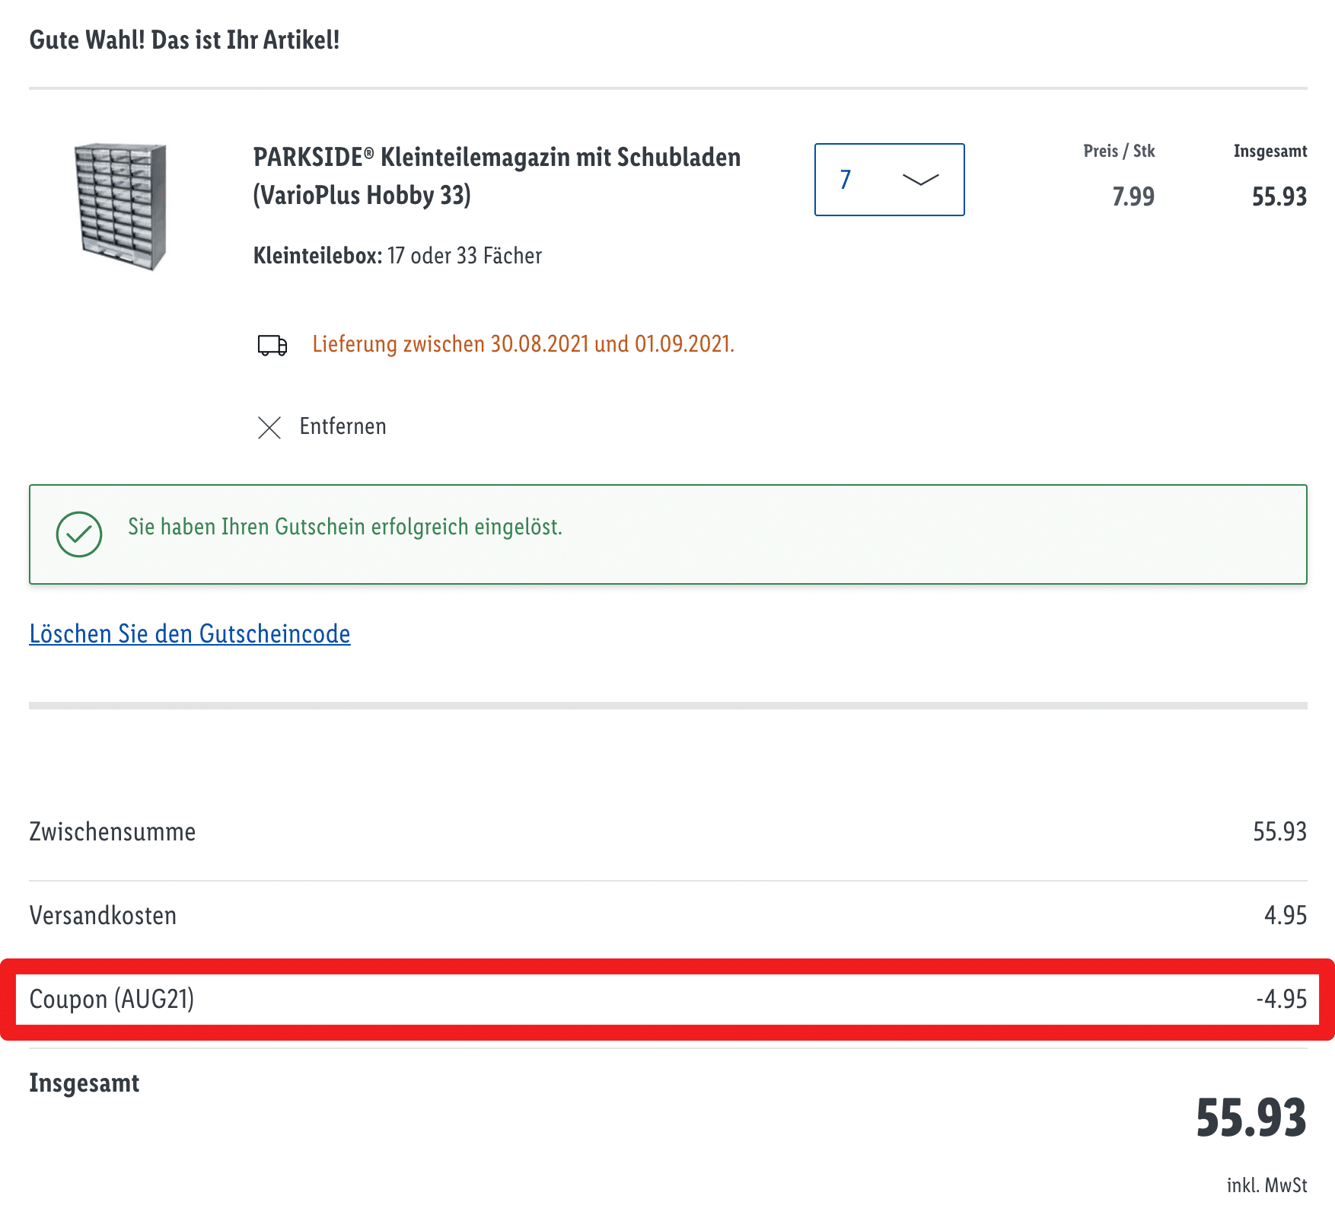Click the delivery truck icon

coord(272,345)
